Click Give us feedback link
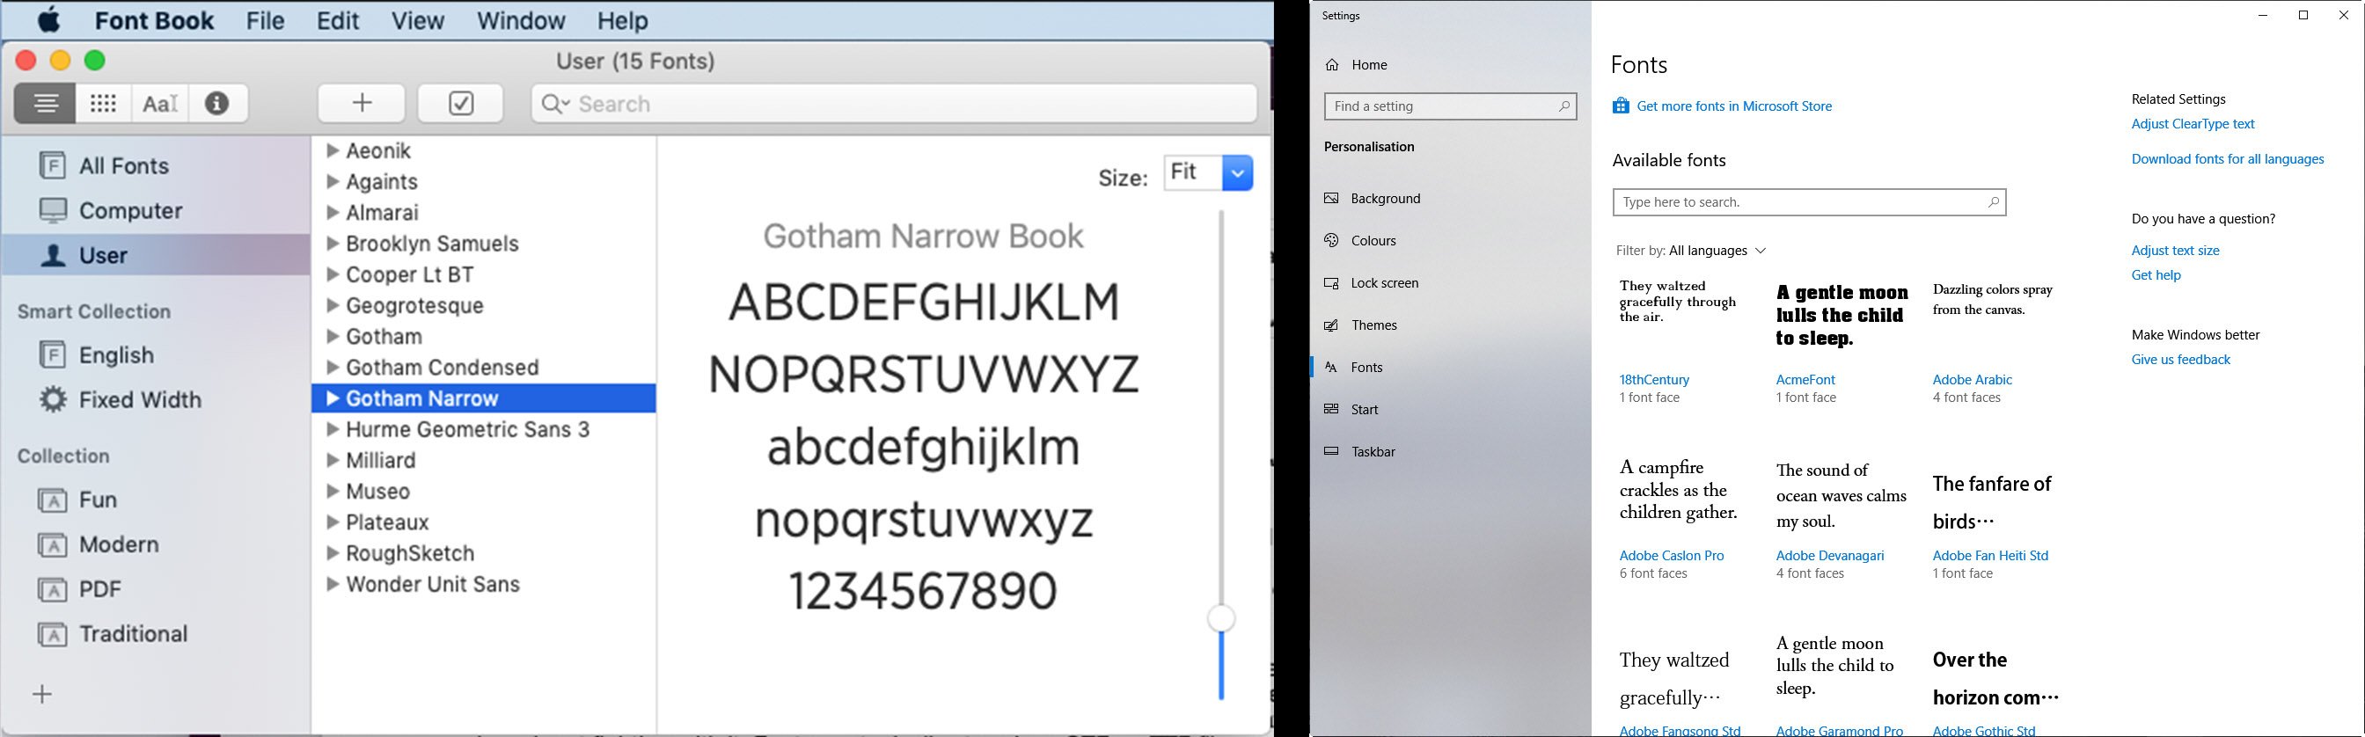 point(2180,360)
